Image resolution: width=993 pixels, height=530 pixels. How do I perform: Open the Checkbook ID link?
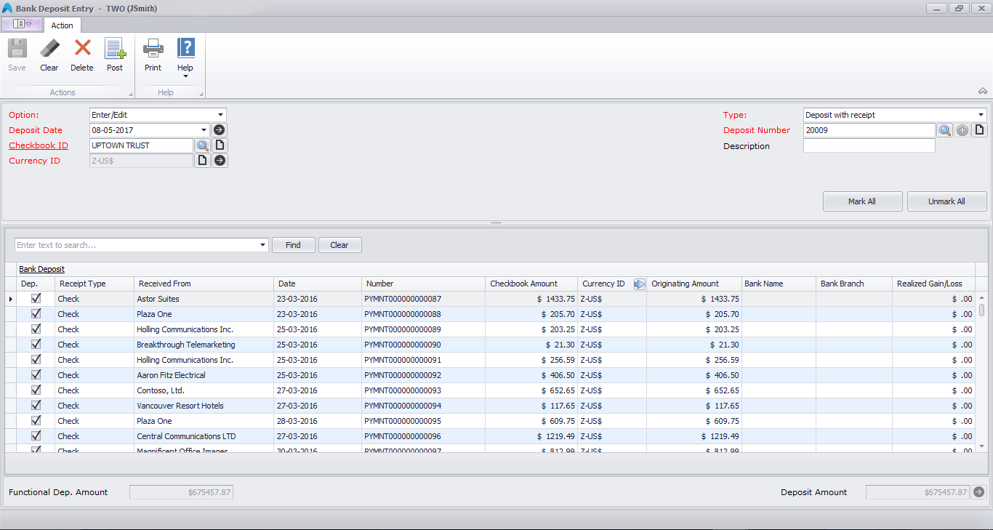tap(39, 145)
